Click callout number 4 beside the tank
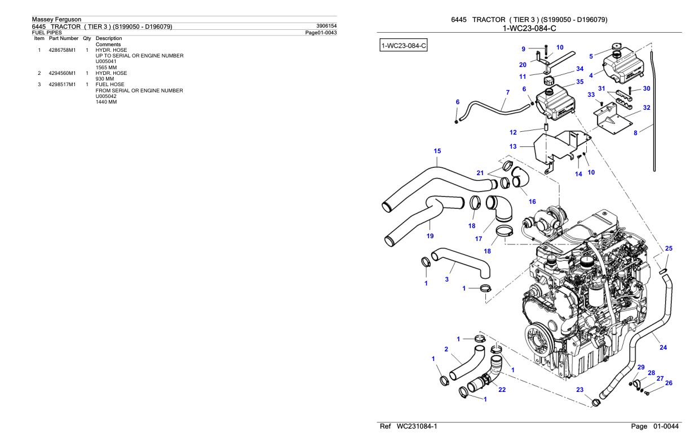 pyautogui.click(x=591, y=75)
